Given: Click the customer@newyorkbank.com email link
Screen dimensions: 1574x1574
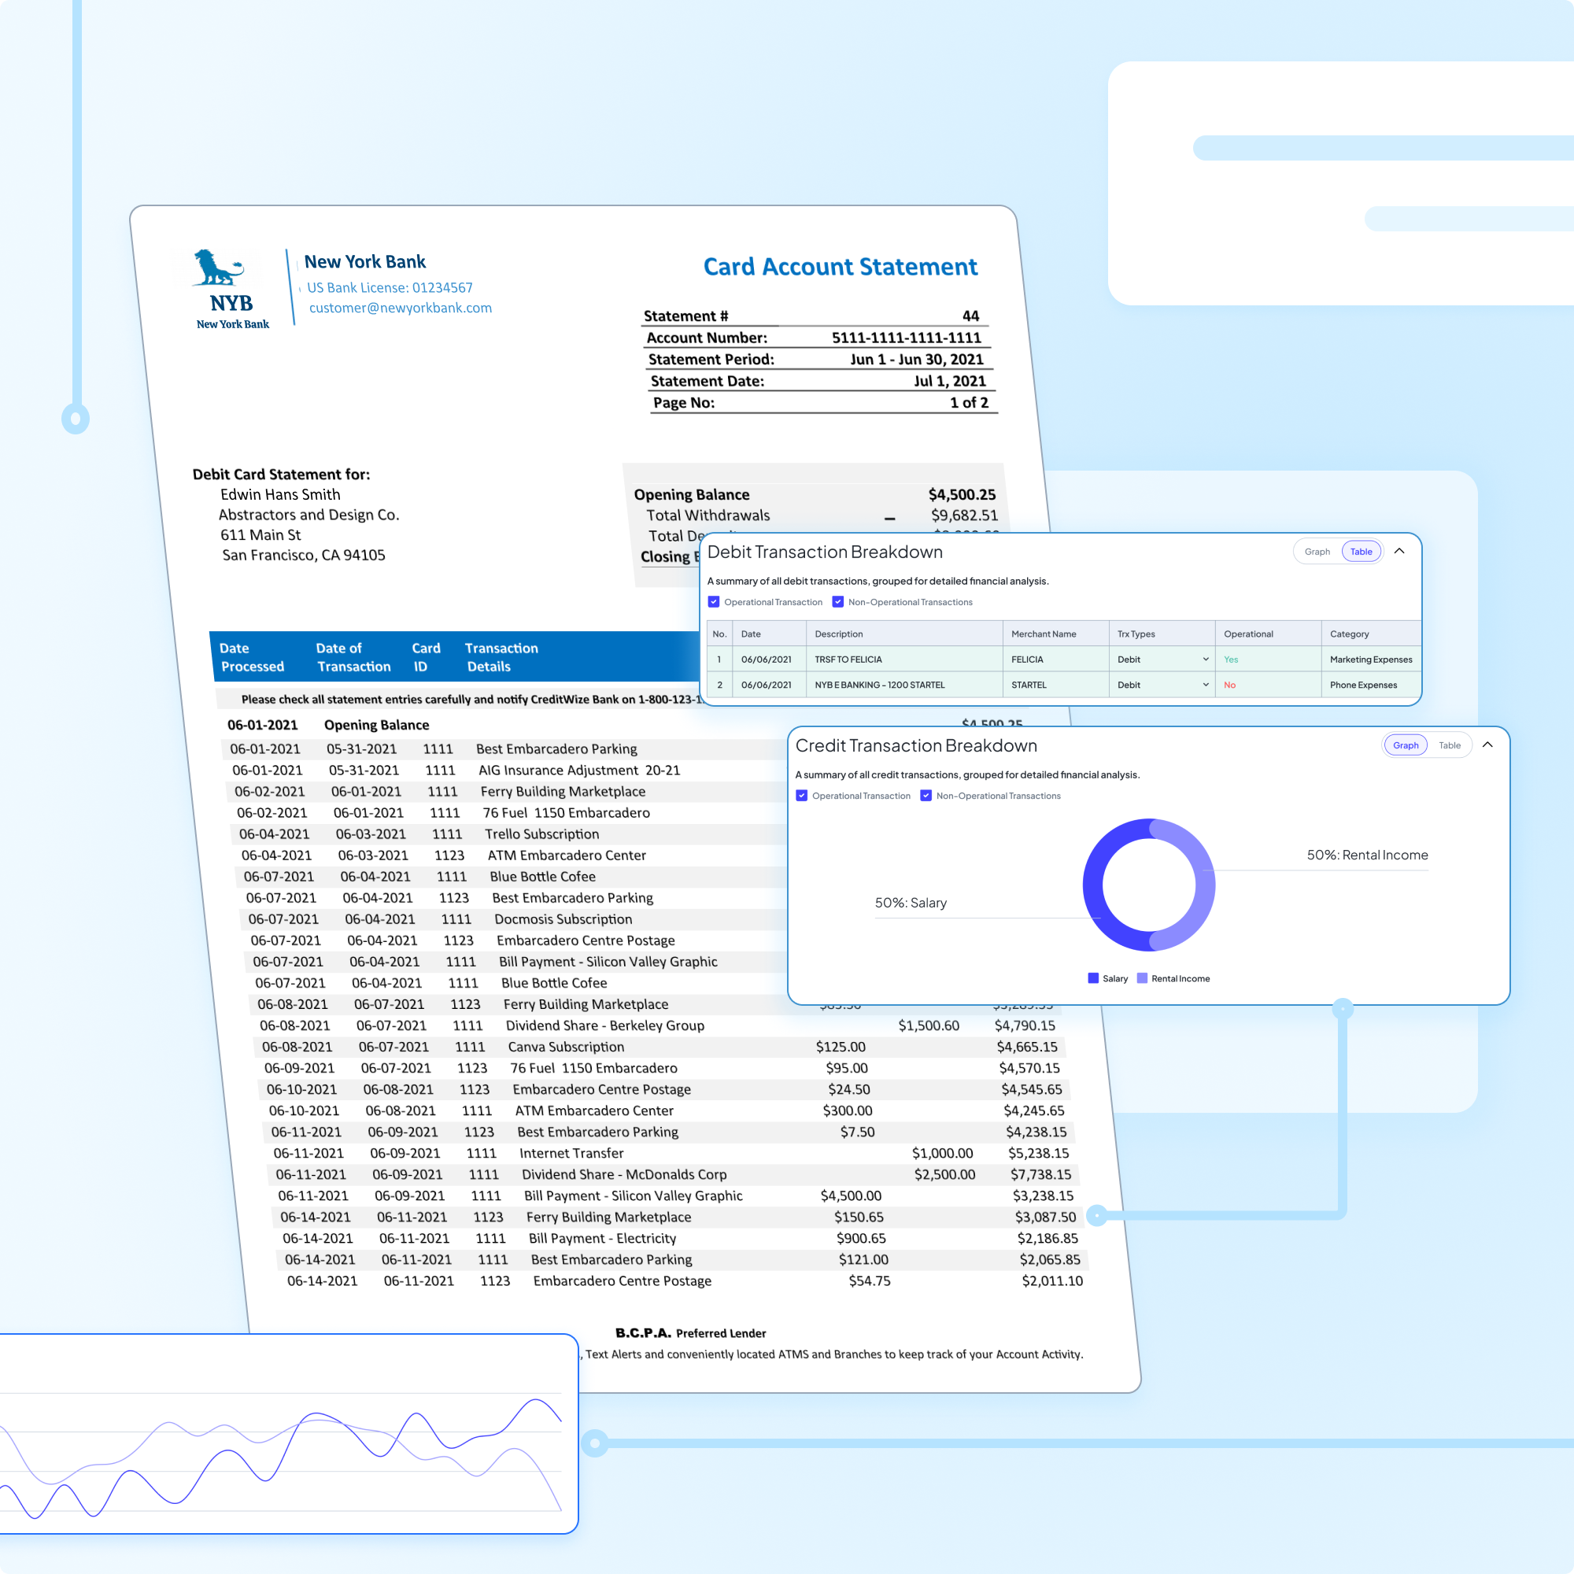Looking at the screenshot, I should [400, 308].
